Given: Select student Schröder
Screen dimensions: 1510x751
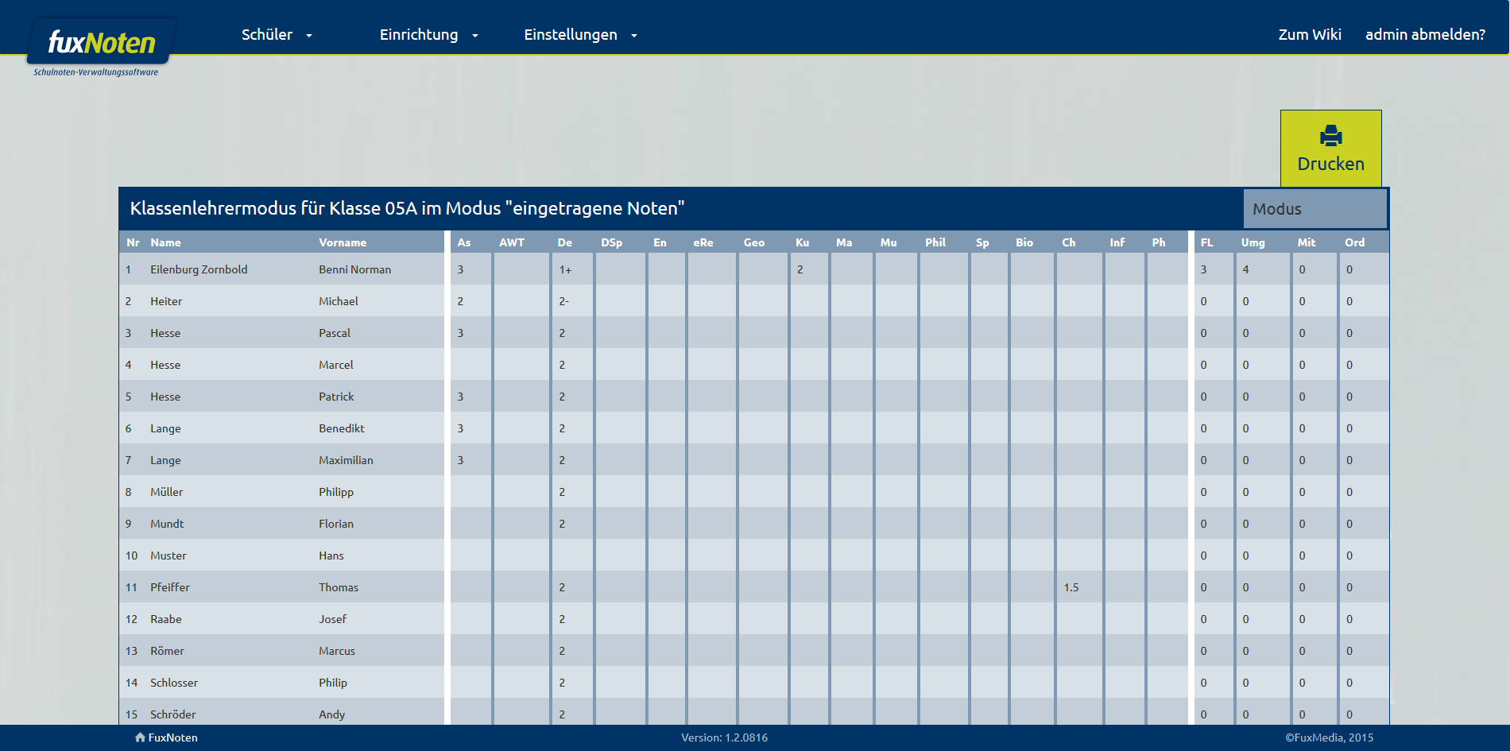Looking at the screenshot, I should (173, 714).
